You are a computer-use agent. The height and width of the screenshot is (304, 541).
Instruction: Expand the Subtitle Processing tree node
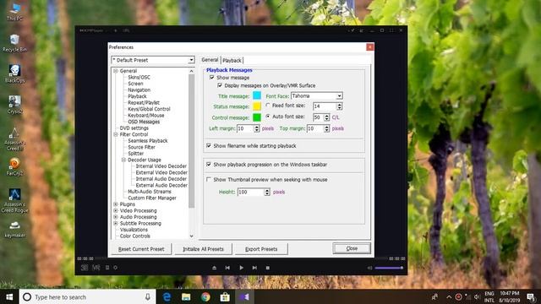[116, 223]
